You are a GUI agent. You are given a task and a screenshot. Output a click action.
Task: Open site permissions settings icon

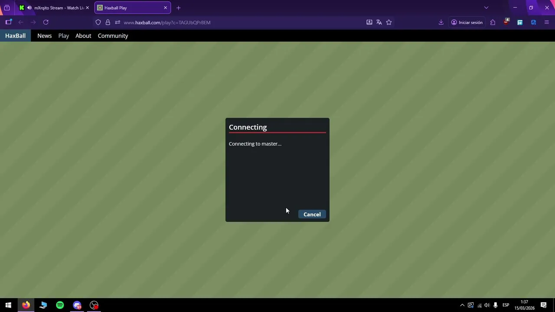pos(118,22)
